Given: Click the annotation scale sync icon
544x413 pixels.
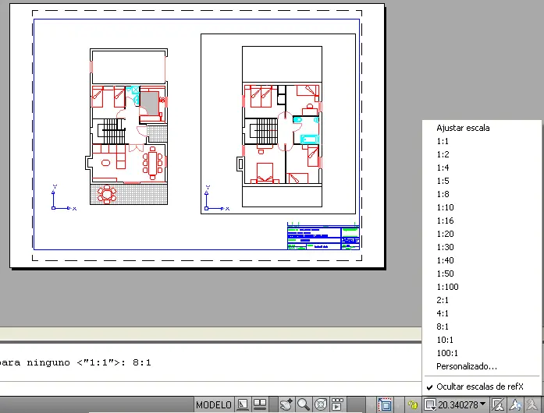Looking at the screenshot, I should click(498, 404).
